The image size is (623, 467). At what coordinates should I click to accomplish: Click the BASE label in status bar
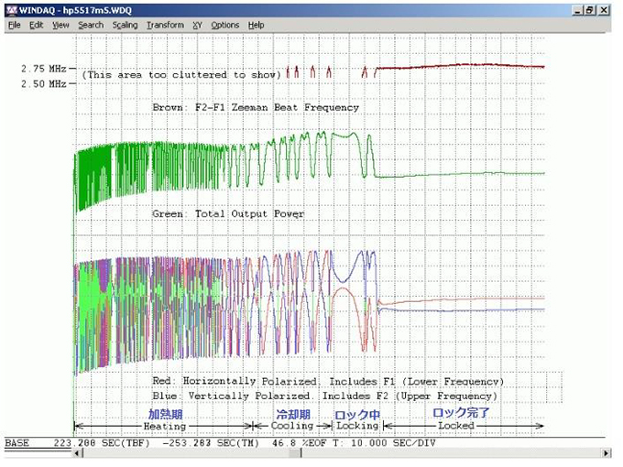(16, 442)
